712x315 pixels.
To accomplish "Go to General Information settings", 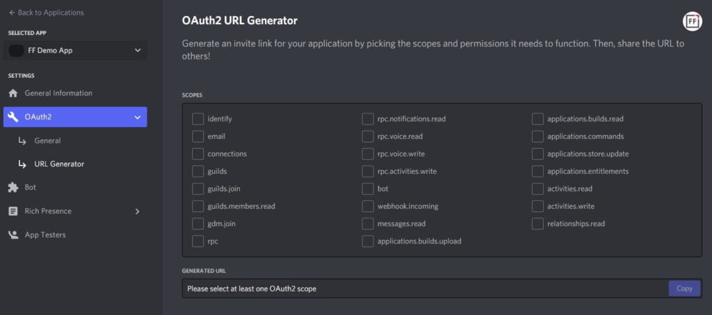I will 58,93.
